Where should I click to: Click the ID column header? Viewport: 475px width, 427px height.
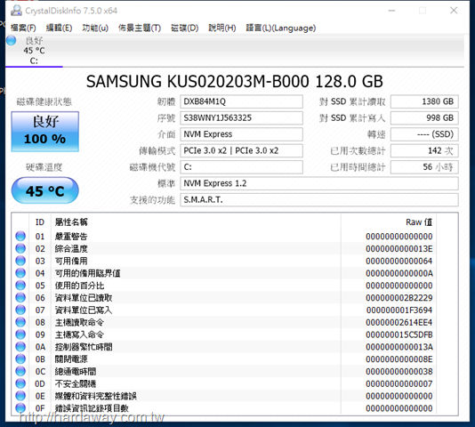pyautogui.click(x=40, y=222)
